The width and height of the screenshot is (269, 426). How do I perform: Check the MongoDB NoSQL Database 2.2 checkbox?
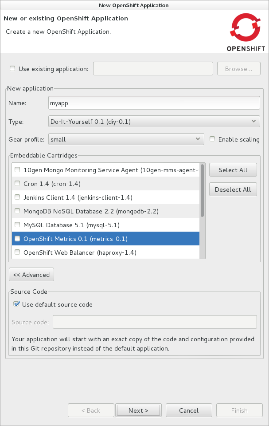pos(17,211)
